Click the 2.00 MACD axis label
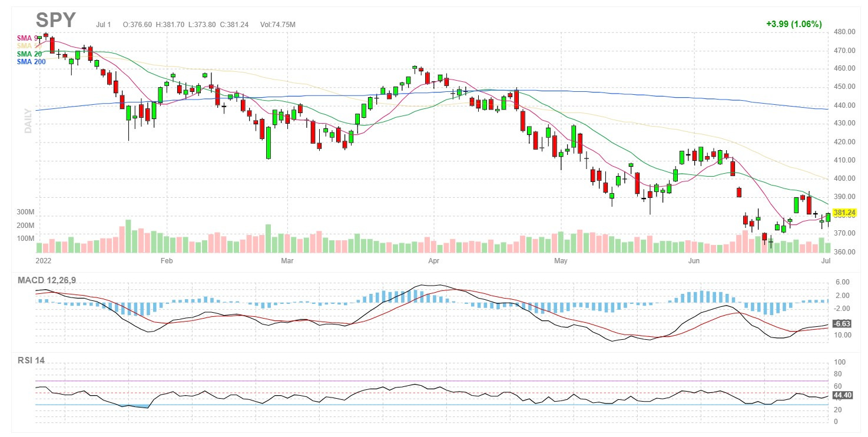 point(842,295)
